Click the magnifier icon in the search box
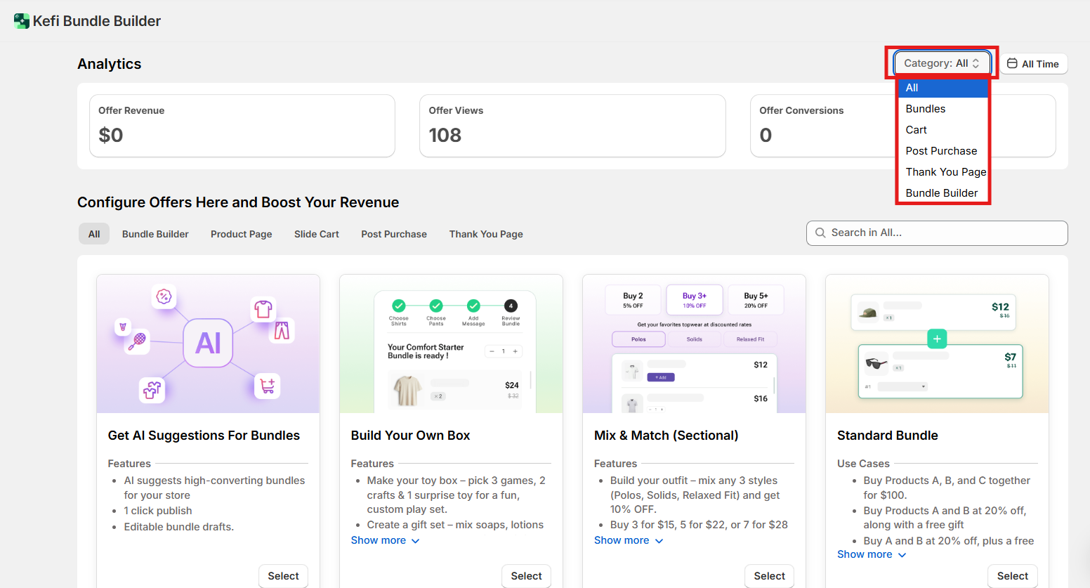This screenshot has width=1090, height=588. point(820,233)
